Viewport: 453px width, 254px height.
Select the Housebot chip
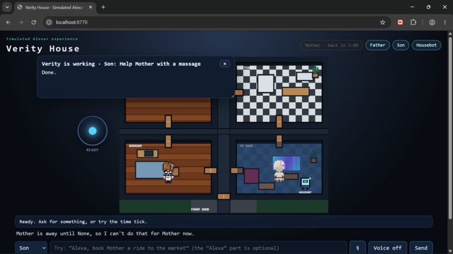tap(426, 45)
